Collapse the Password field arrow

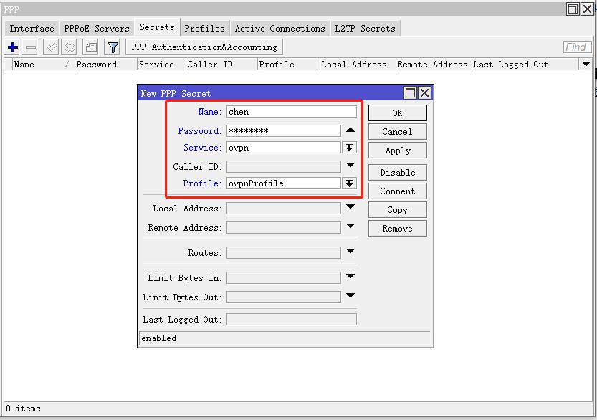[350, 130]
